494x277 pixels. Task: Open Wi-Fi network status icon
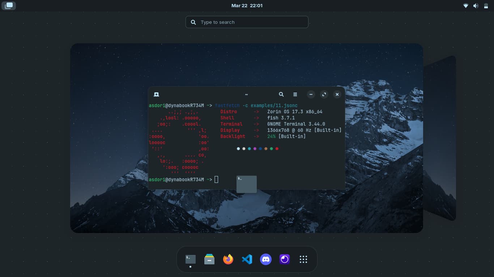466,6
